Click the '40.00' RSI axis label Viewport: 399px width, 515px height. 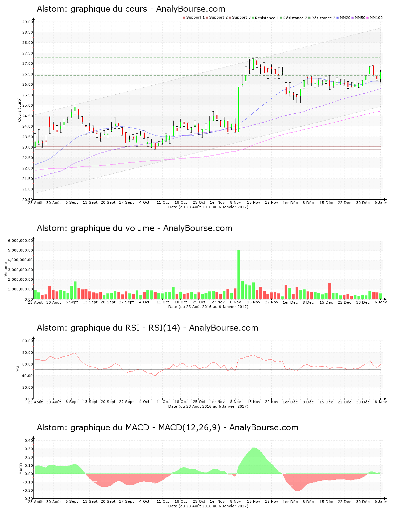pyautogui.click(x=28, y=376)
